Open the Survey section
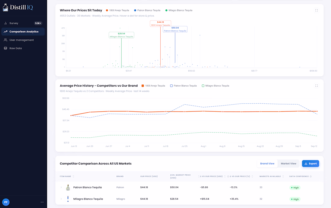This screenshot has height=208, width=331. click(x=23, y=23)
